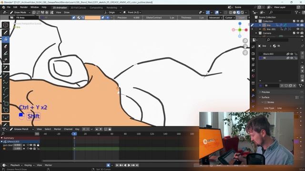Select the Line tool
305x171 pixels.
[x=5, y=75]
